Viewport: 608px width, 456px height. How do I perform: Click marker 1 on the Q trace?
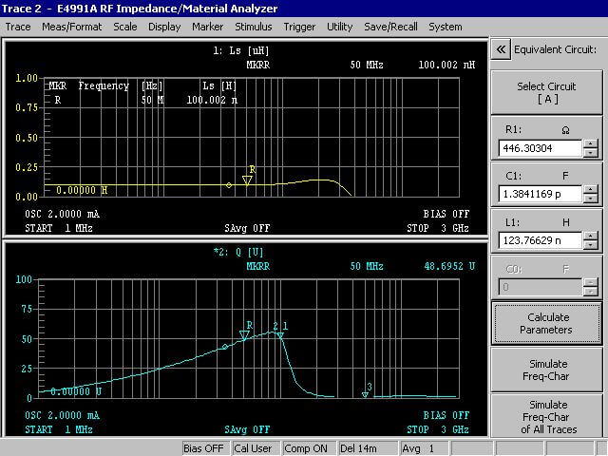click(x=280, y=335)
